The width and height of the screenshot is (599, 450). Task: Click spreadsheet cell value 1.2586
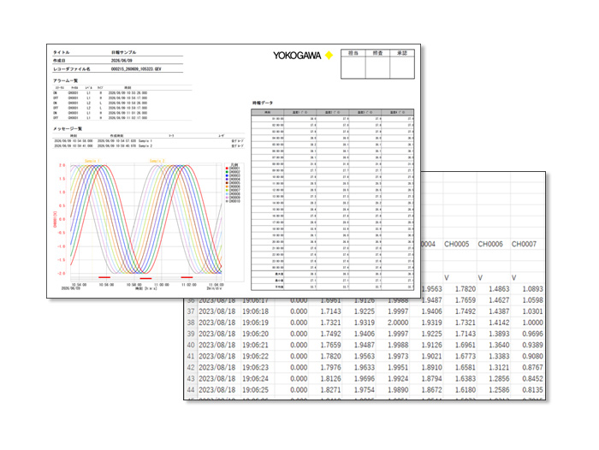point(499,390)
